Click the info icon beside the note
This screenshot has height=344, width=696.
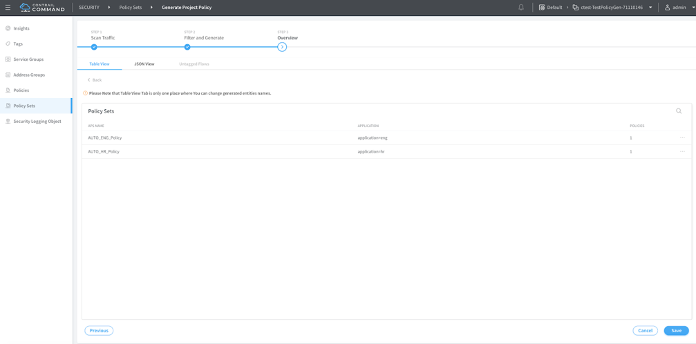(x=85, y=93)
